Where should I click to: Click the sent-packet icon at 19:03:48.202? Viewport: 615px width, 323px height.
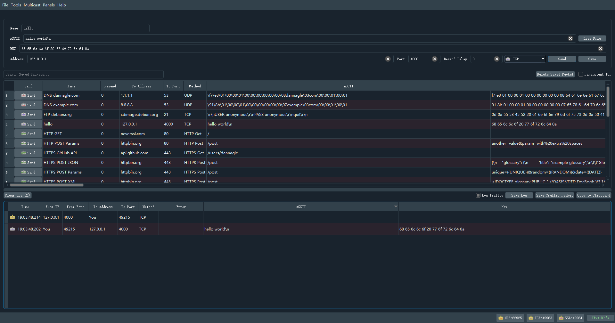point(12,229)
